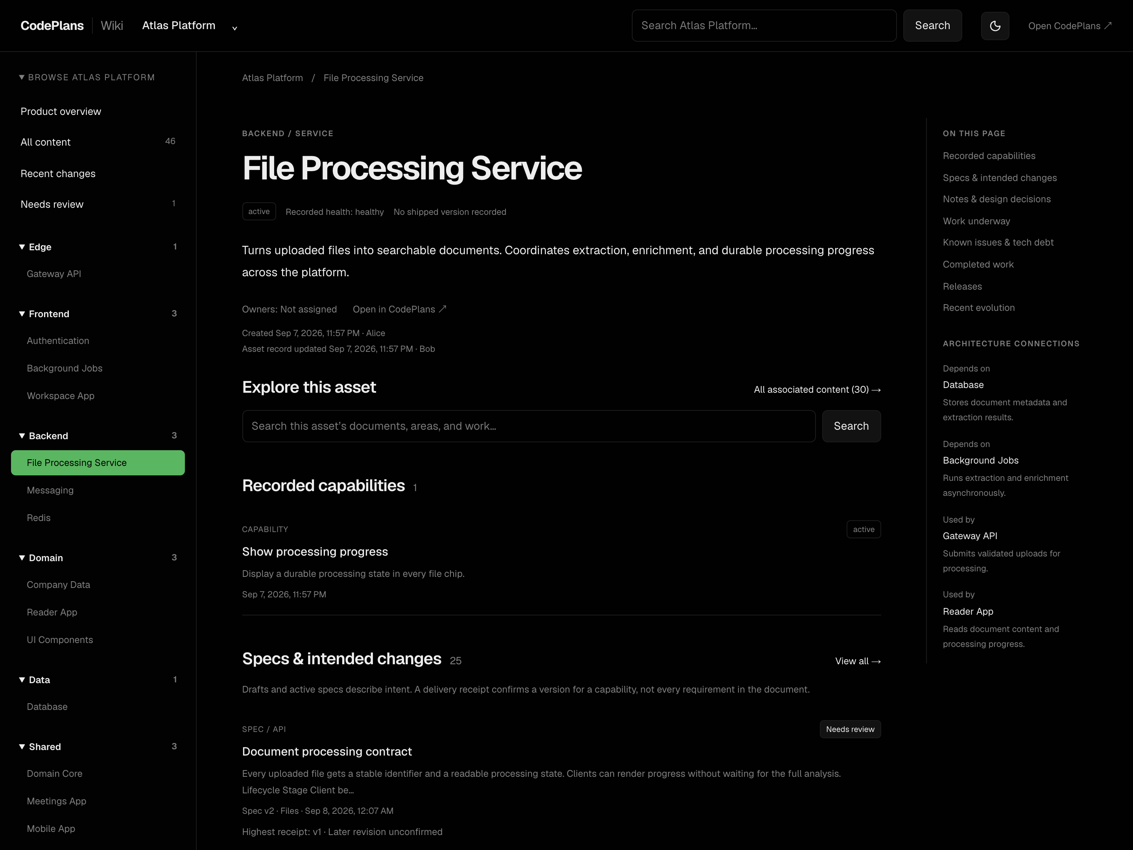Jump to Known issues & tech debt
The width and height of the screenshot is (1133, 850).
pos(998,242)
